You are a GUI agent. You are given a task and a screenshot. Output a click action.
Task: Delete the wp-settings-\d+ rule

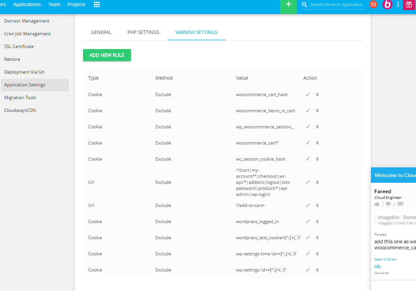point(317,270)
